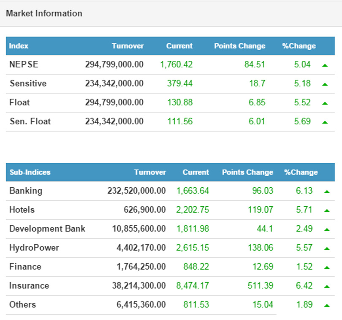The height and width of the screenshot is (320, 342).
Task: Click Others turnover 6,415,360.00
Action: click(x=141, y=304)
